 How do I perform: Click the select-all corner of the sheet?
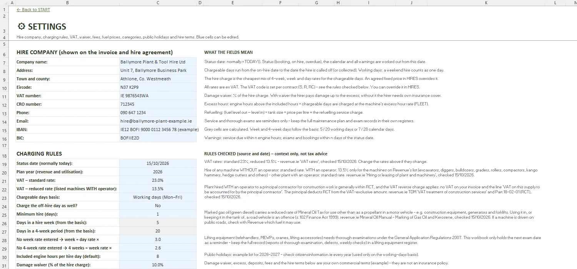click(4, 3)
